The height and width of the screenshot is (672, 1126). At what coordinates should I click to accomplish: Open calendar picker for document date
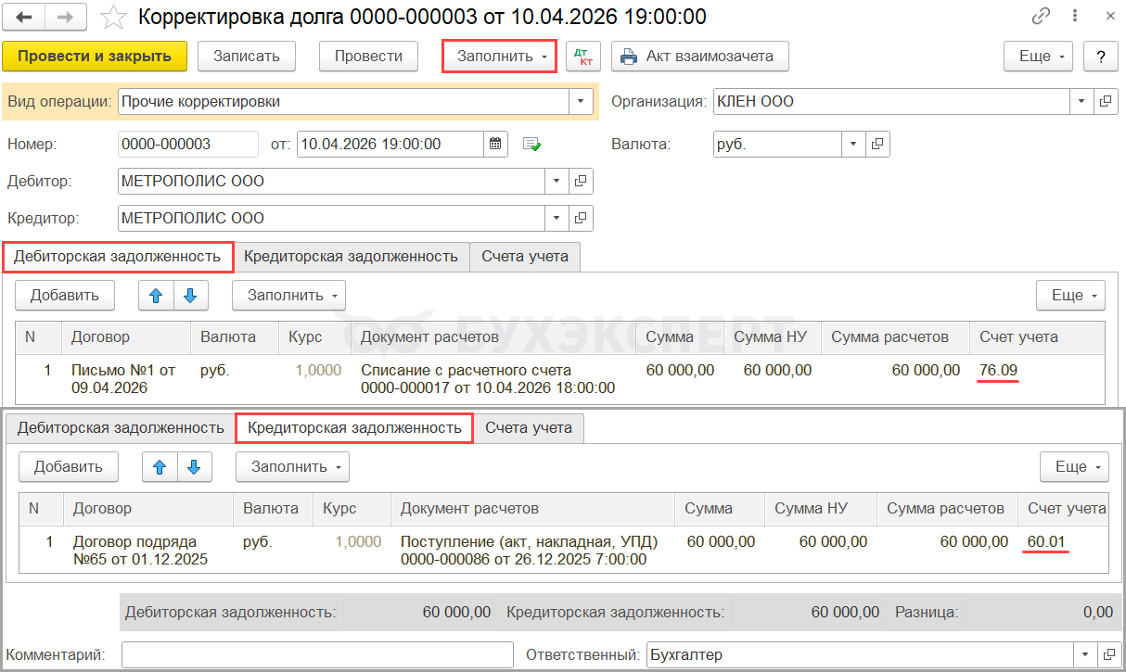click(496, 144)
